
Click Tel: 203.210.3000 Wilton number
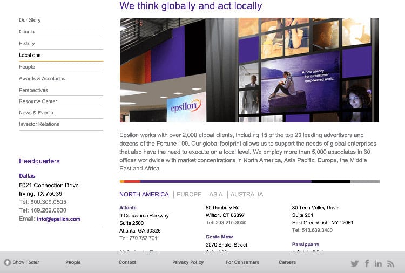point(226,223)
